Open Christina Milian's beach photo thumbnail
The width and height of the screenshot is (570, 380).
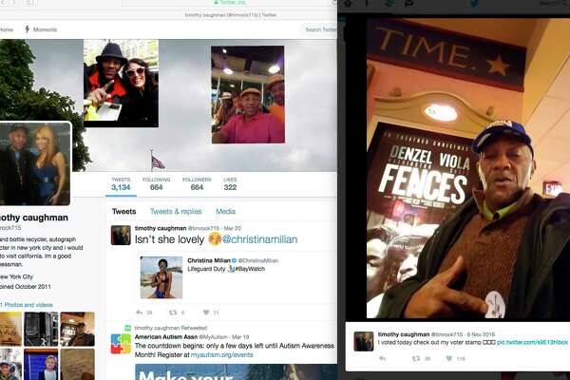point(161,277)
